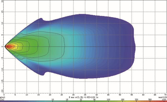Click the horizontal axis tick label '40'

(x=97, y=95)
